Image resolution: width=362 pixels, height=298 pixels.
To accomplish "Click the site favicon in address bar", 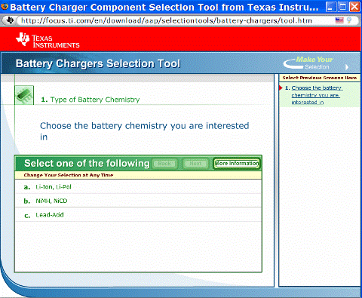I will (10, 20).
